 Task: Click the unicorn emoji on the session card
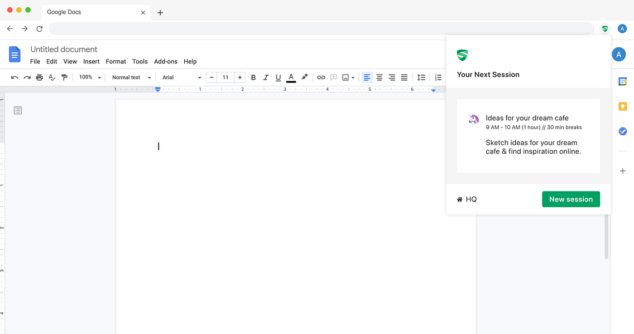click(x=473, y=119)
